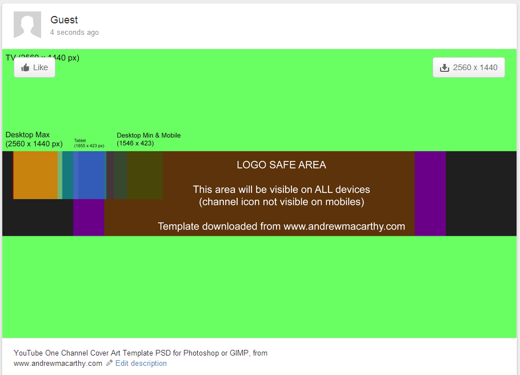Click the orange color block in the template
The width and height of the screenshot is (520, 375).
[35, 174]
